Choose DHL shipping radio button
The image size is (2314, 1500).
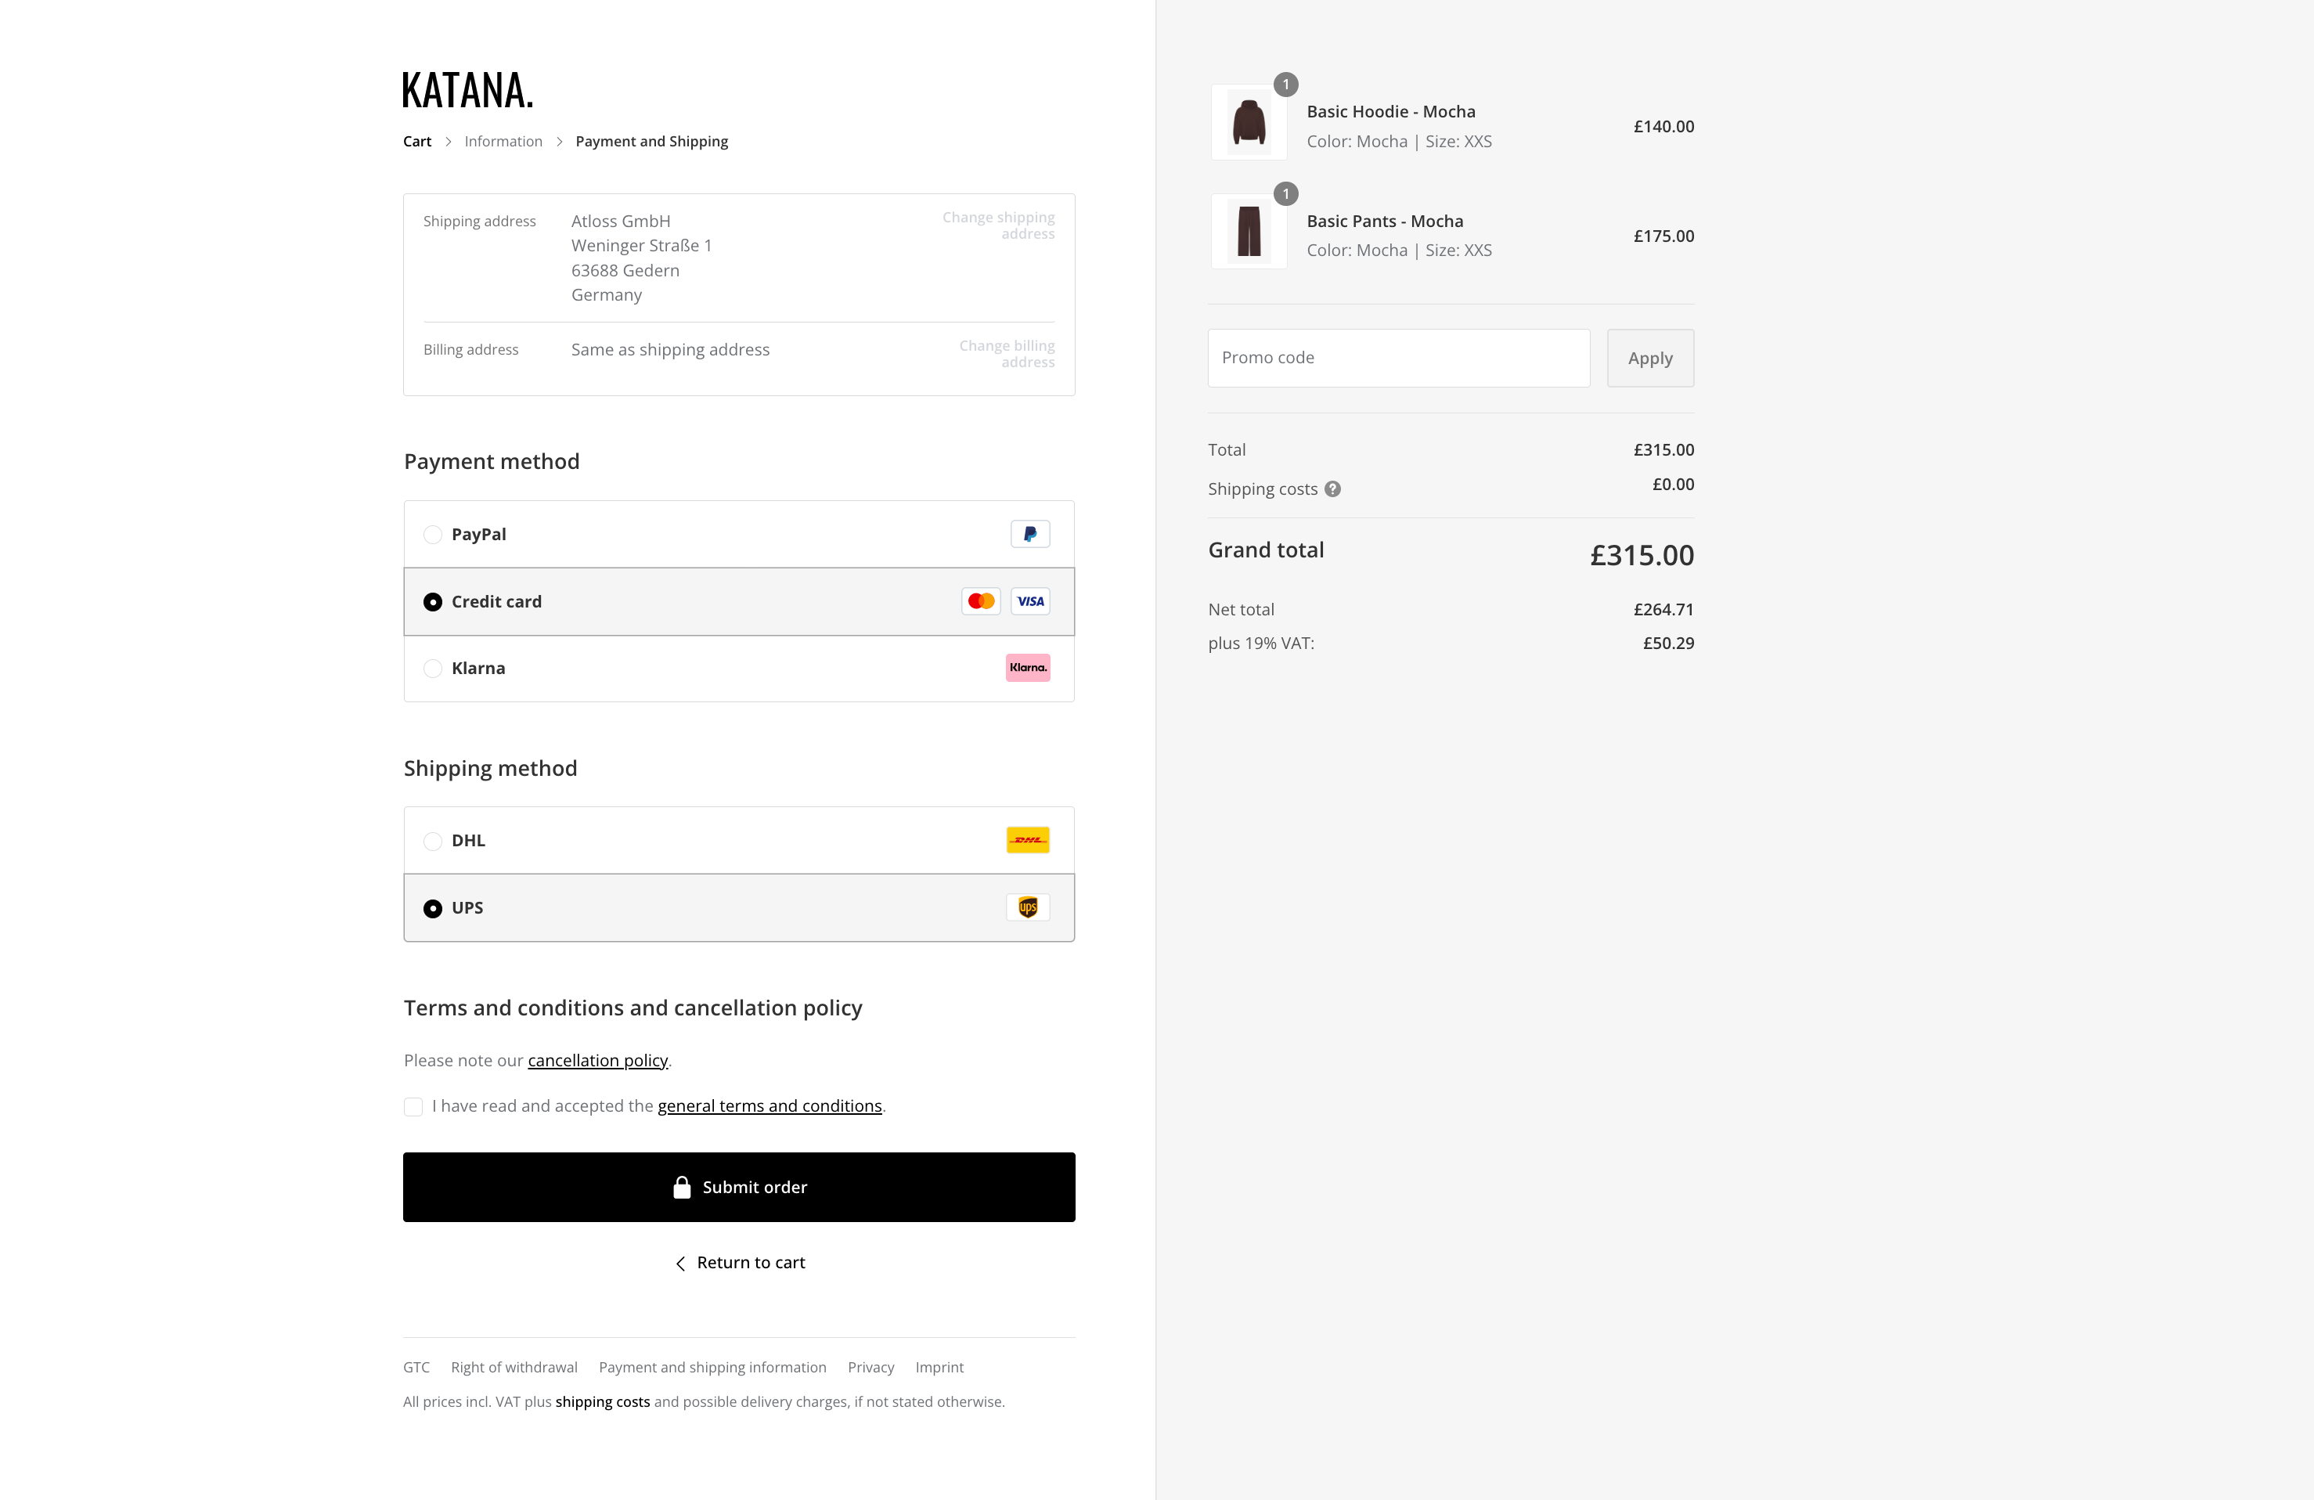click(x=433, y=841)
